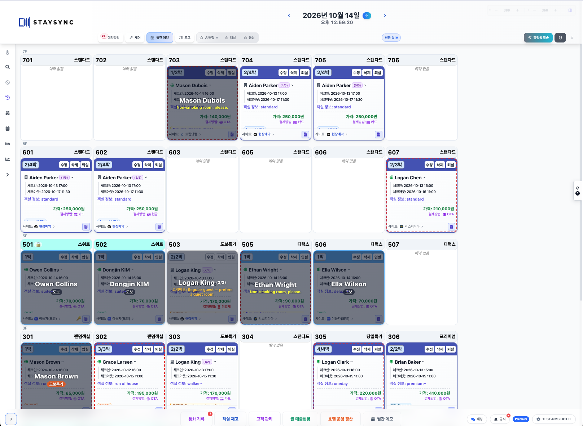This screenshot has height=426, width=583.
Task: Open the statistics chart sidebar icon
Action: [x=8, y=159]
